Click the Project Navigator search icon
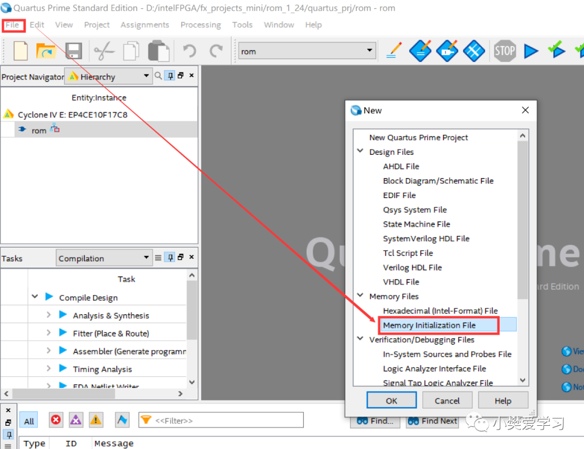The image size is (584, 449). click(x=158, y=76)
